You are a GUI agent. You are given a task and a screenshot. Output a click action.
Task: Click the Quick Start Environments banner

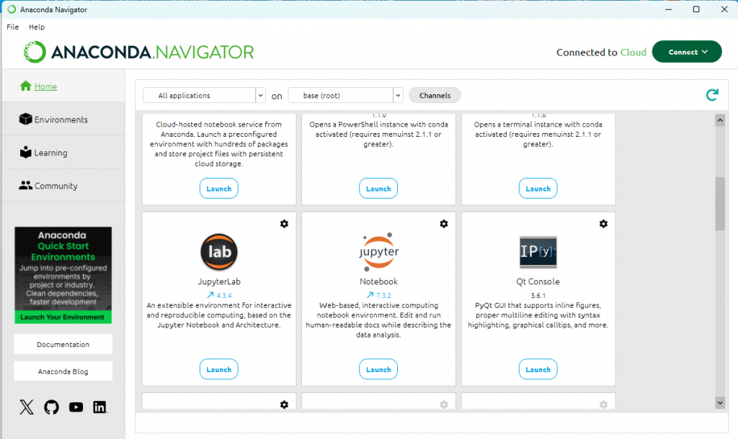[x=63, y=275]
